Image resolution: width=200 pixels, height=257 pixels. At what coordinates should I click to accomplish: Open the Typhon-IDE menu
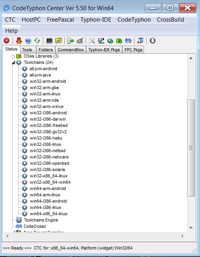[95, 20]
